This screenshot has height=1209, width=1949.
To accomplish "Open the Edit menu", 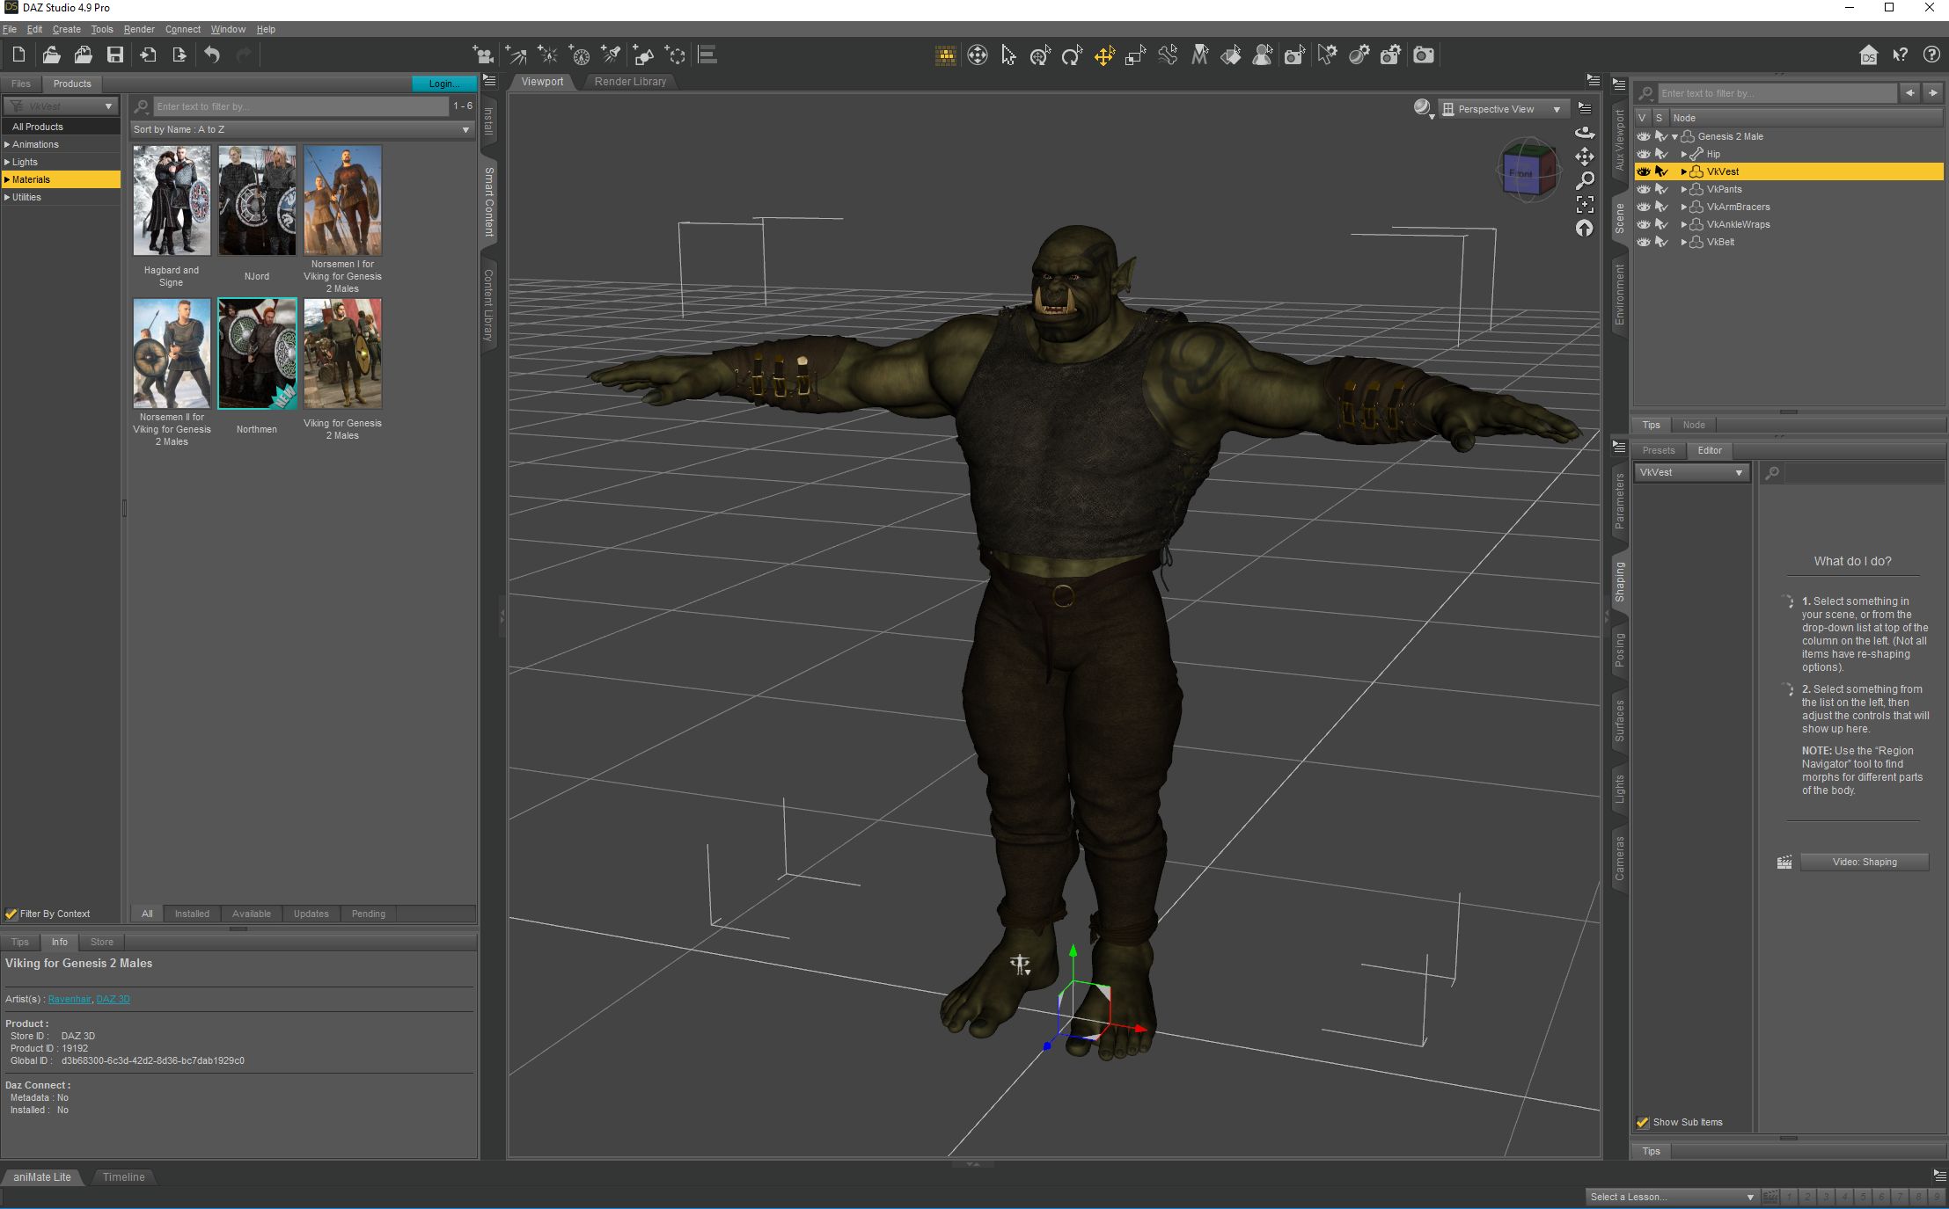I will [x=34, y=29].
